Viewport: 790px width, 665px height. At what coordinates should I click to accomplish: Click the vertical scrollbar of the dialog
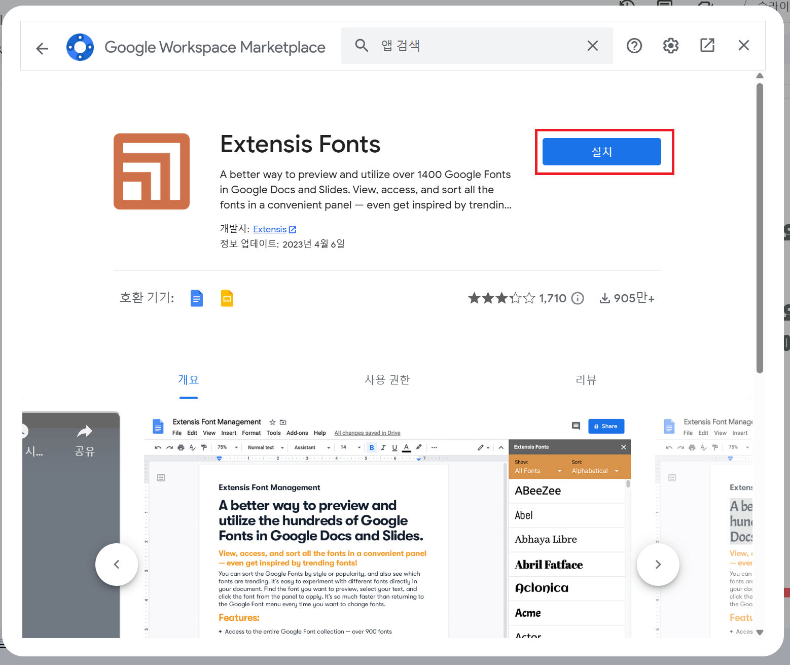click(760, 228)
